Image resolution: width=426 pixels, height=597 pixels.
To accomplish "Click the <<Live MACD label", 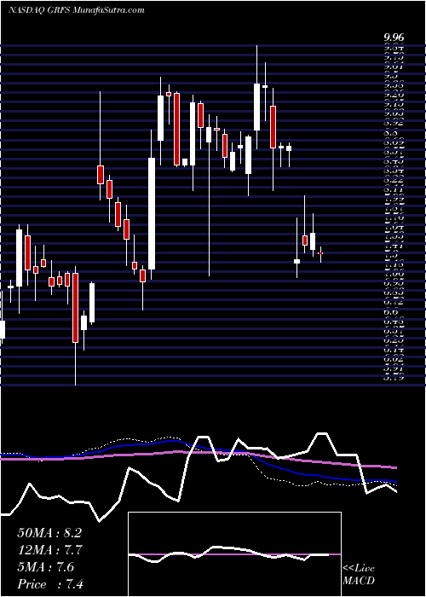I will pos(359,575).
